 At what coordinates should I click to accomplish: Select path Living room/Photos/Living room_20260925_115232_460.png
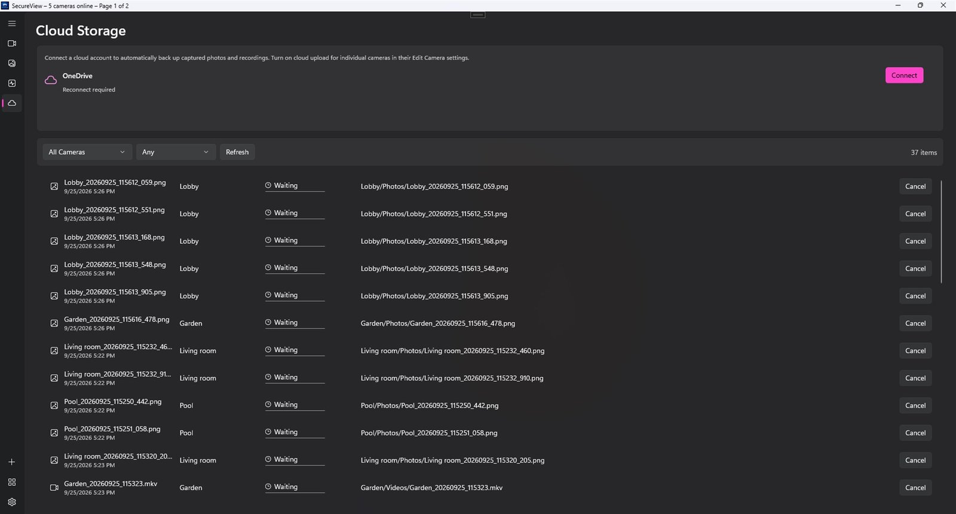(452, 351)
